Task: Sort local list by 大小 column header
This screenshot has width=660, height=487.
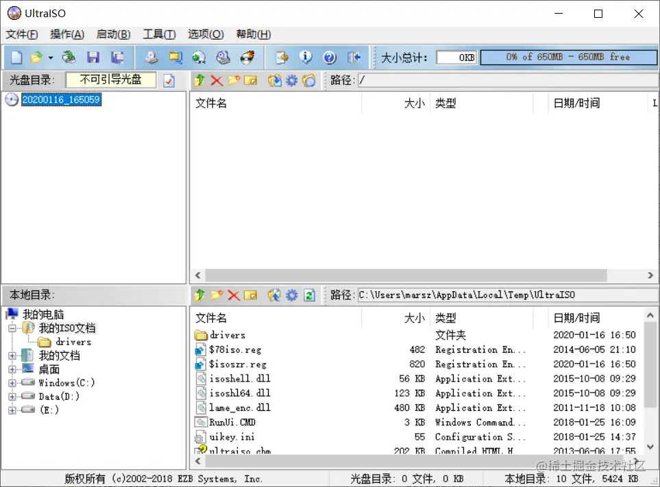Action: coord(395,318)
